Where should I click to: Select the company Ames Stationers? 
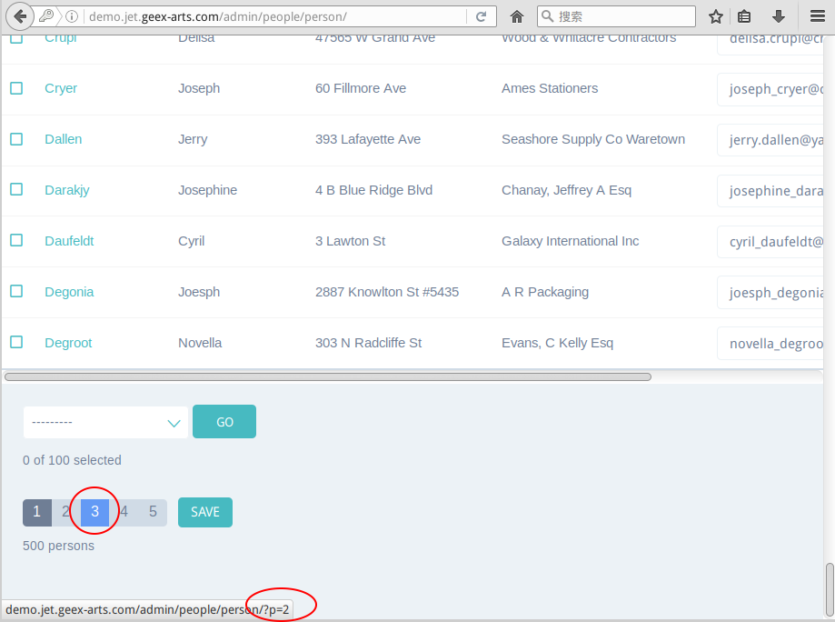[x=550, y=88]
